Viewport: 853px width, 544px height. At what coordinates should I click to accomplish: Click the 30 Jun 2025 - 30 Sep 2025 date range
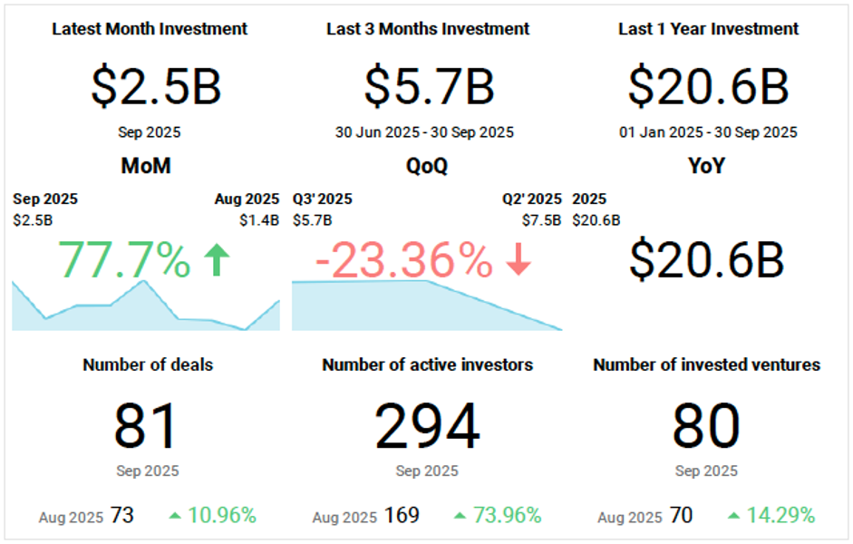pyautogui.click(x=424, y=132)
